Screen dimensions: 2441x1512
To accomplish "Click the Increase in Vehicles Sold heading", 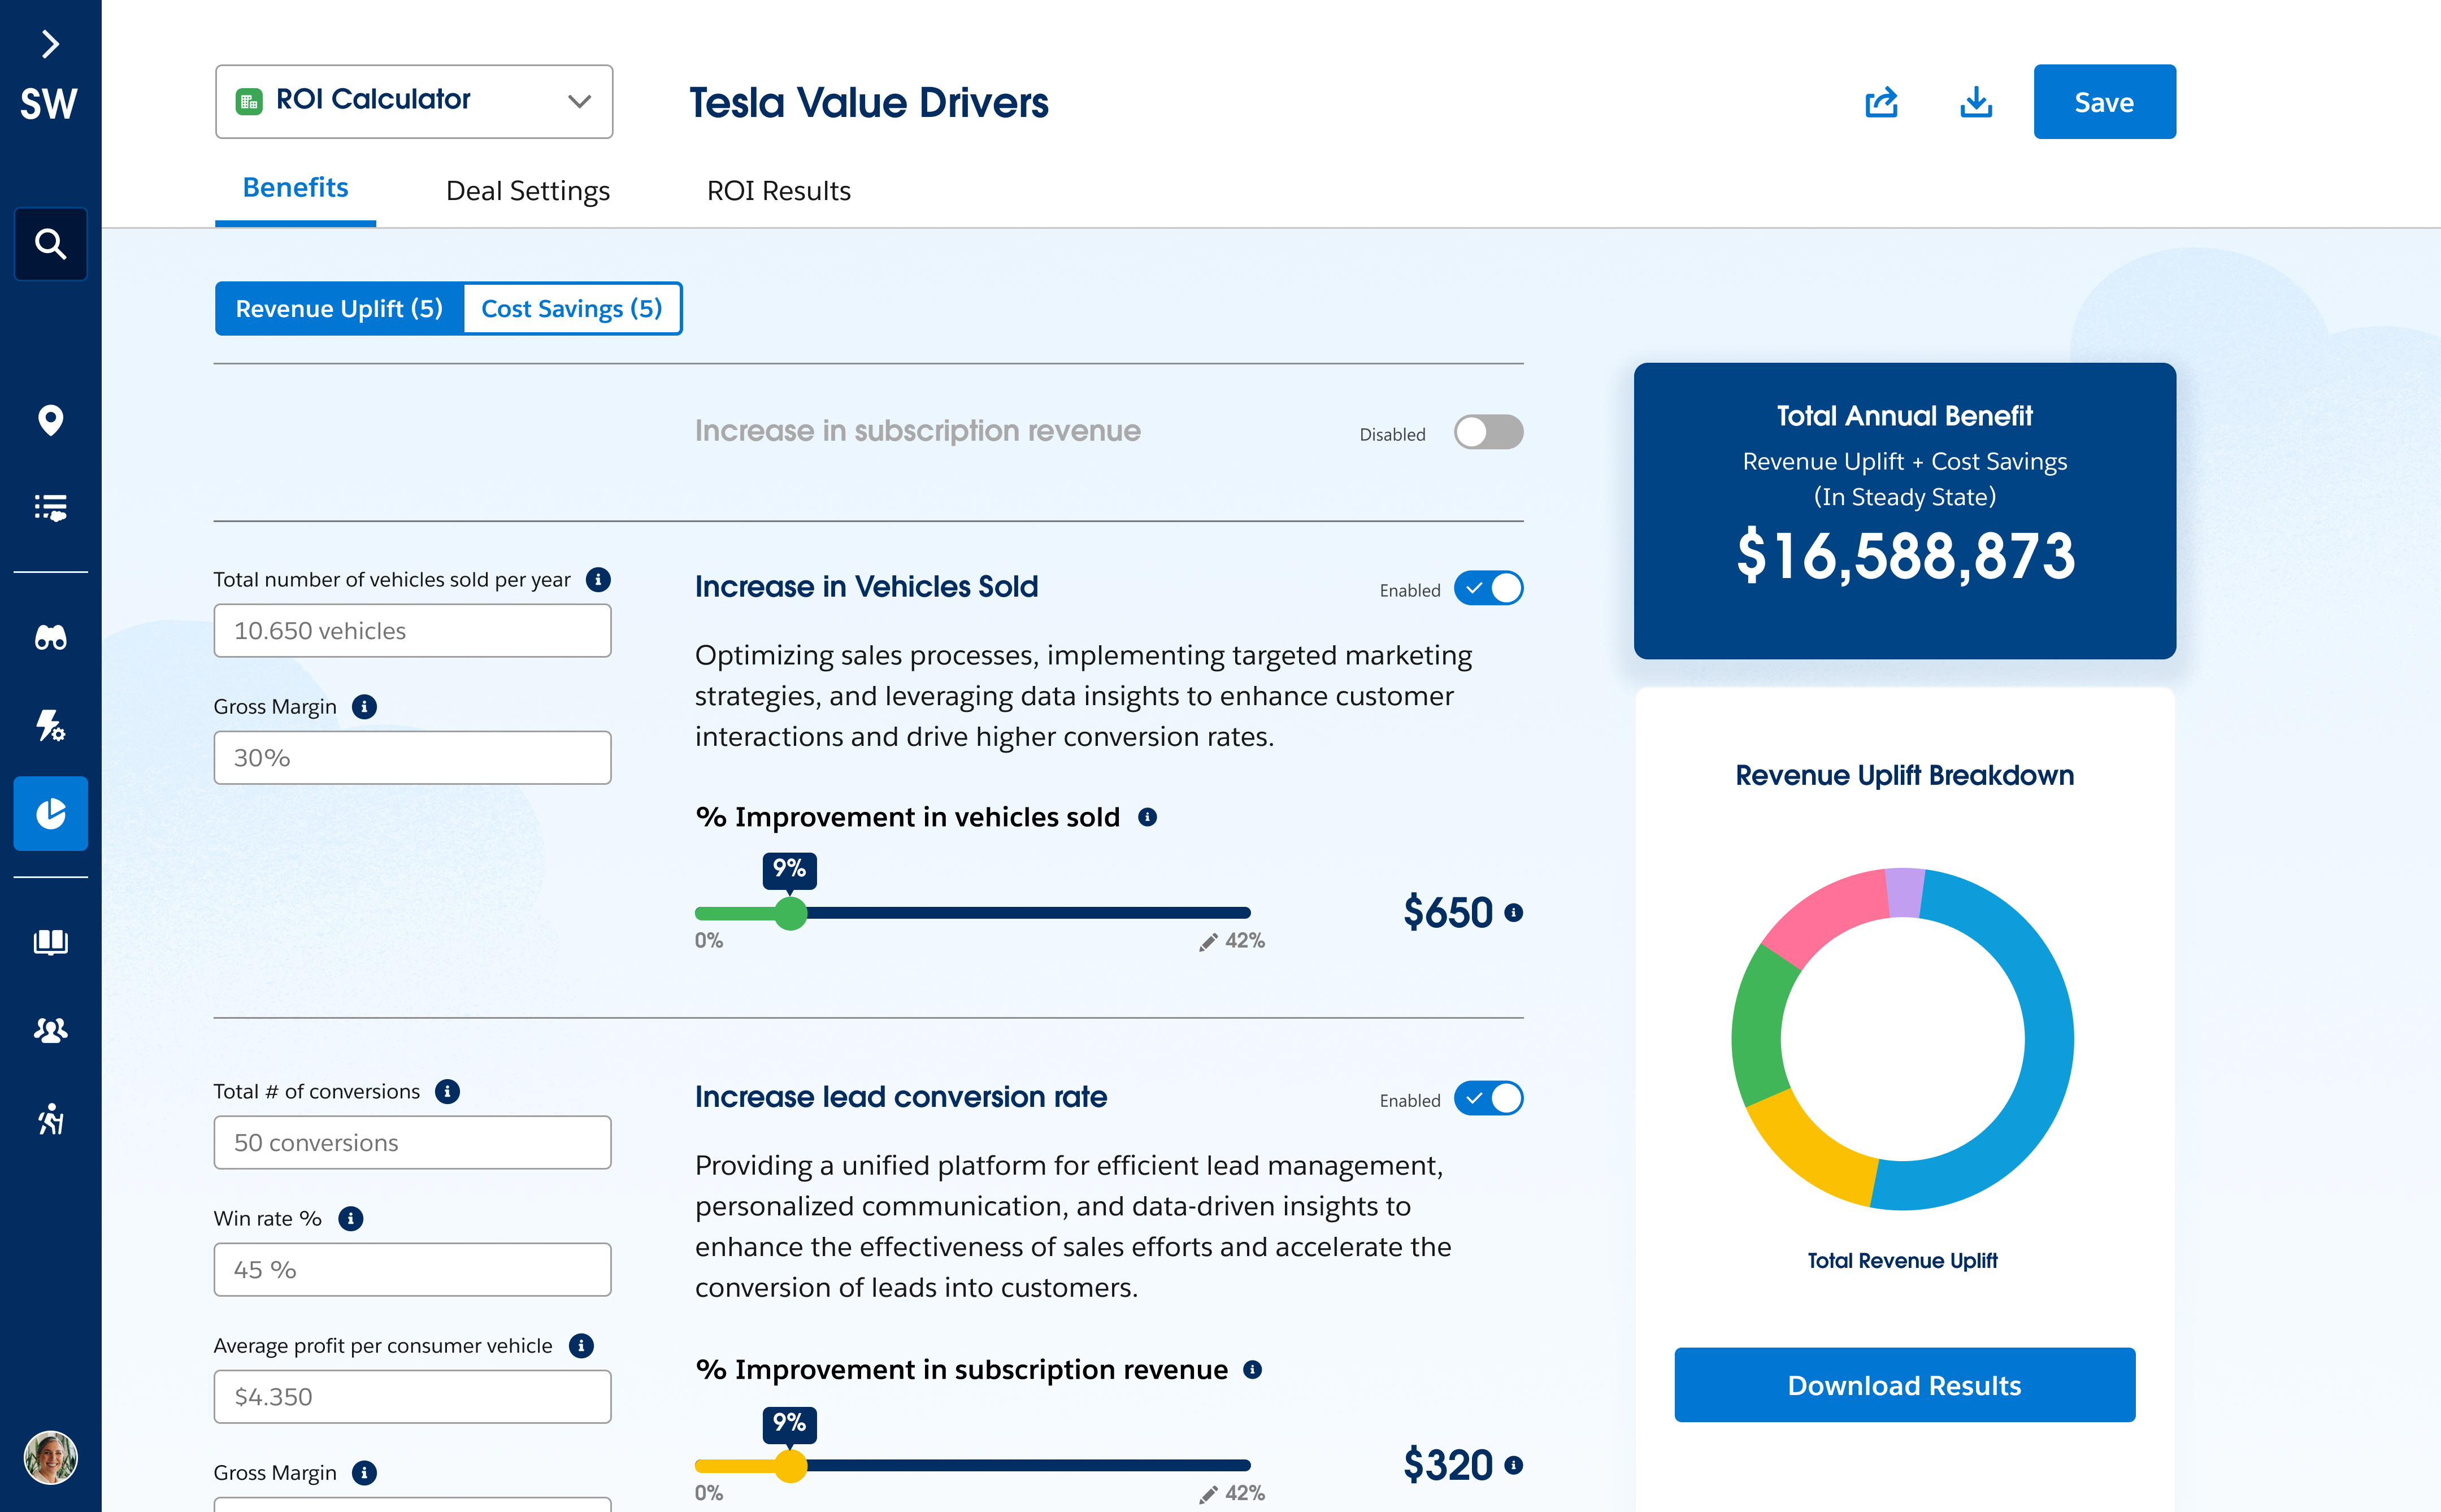I will 866,586.
